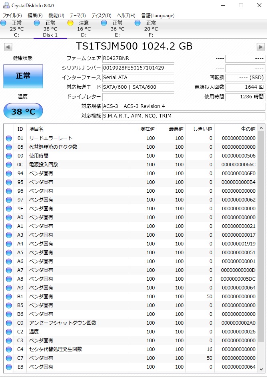The width and height of the screenshot is (267, 377).
Task: Click the SMART list vertical scrollbar thumb
Action: 261,237
